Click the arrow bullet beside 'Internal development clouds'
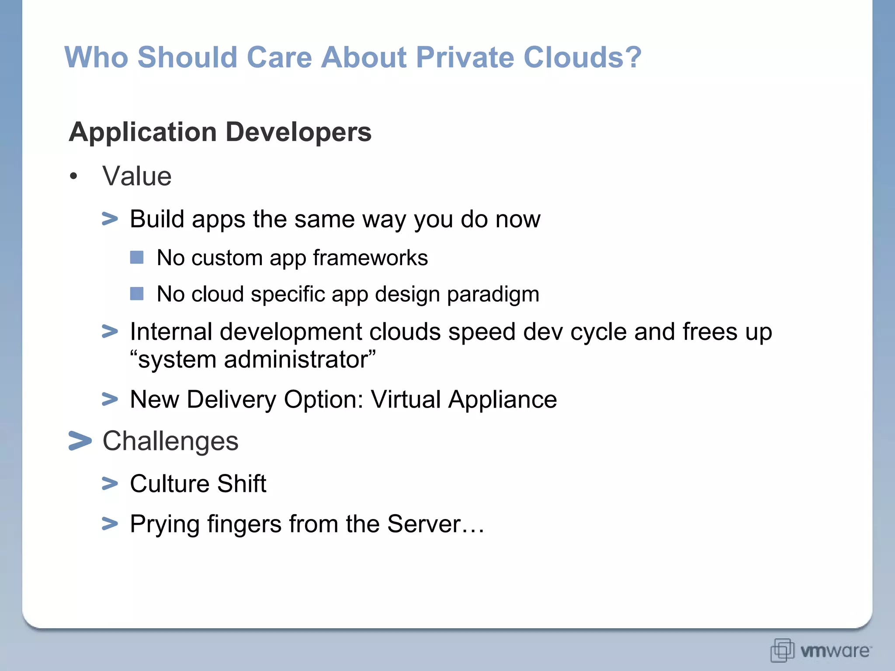The height and width of the screenshot is (671, 895). pos(110,332)
